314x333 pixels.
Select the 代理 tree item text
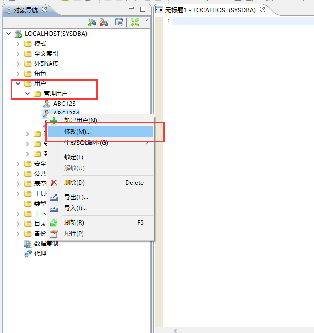coord(40,254)
